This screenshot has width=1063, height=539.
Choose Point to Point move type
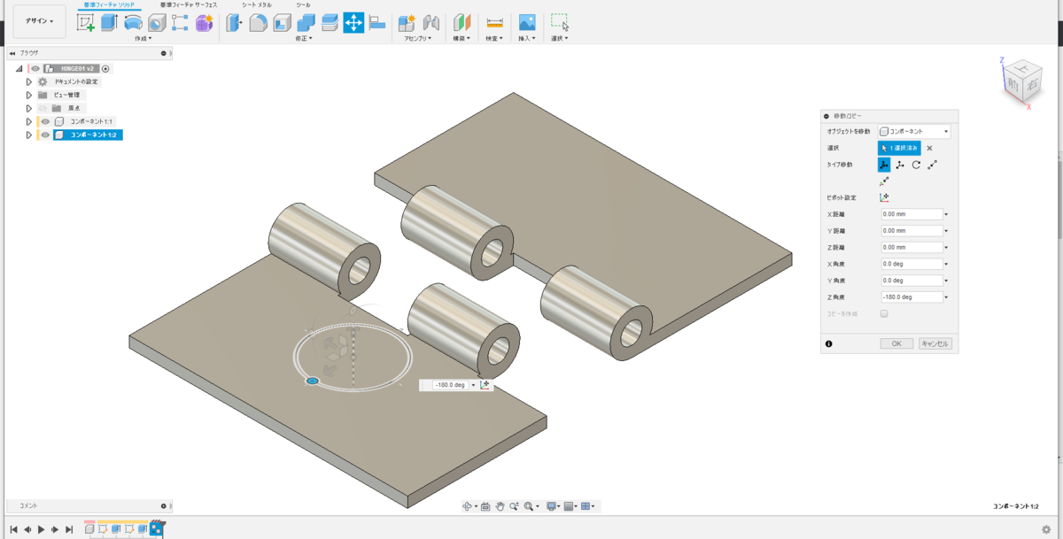[x=932, y=165]
